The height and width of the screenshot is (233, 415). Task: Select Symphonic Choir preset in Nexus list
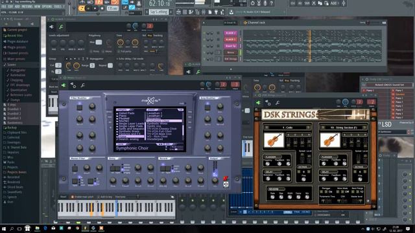[164, 121]
